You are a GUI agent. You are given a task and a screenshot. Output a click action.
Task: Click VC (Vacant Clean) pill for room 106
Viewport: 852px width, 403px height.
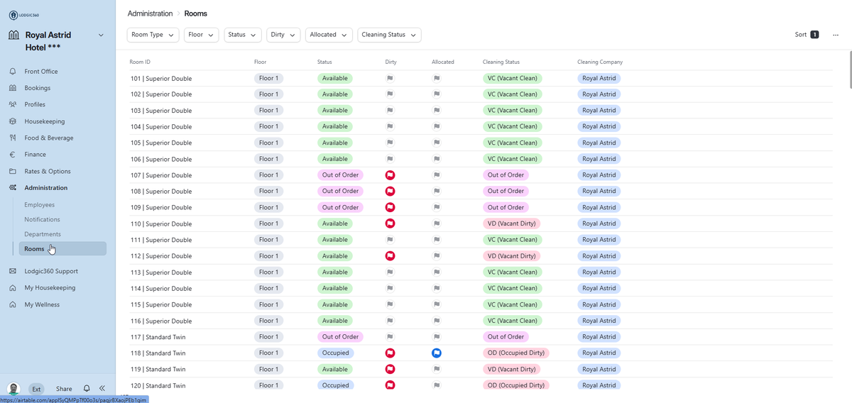tap(512, 159)
